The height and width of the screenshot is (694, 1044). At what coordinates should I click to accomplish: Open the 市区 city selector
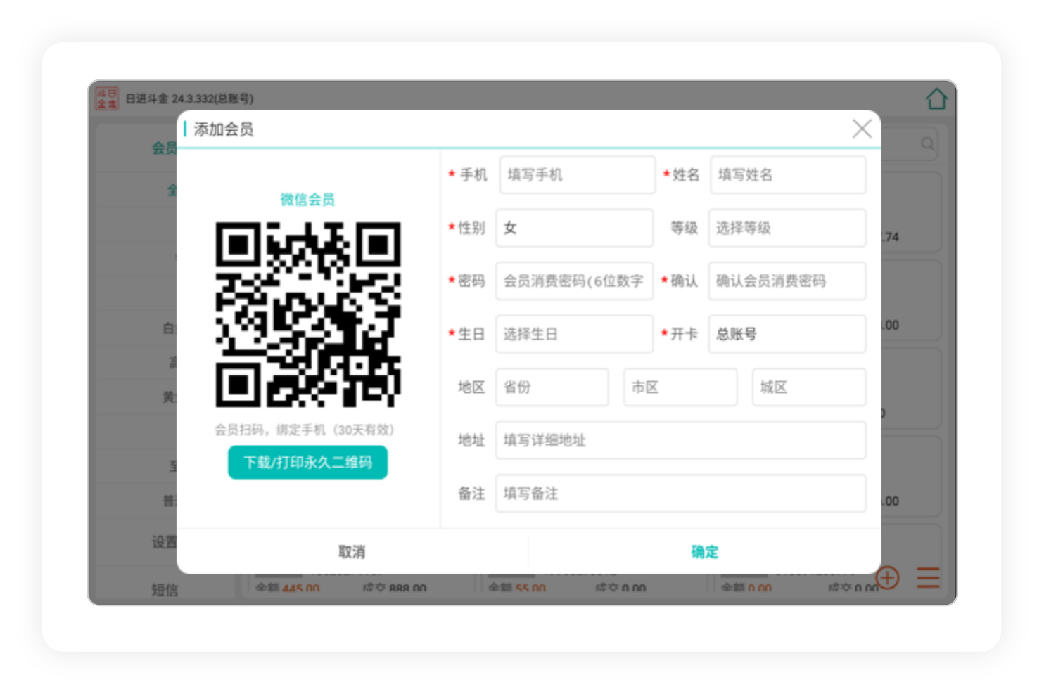click(x=680, y=387)
